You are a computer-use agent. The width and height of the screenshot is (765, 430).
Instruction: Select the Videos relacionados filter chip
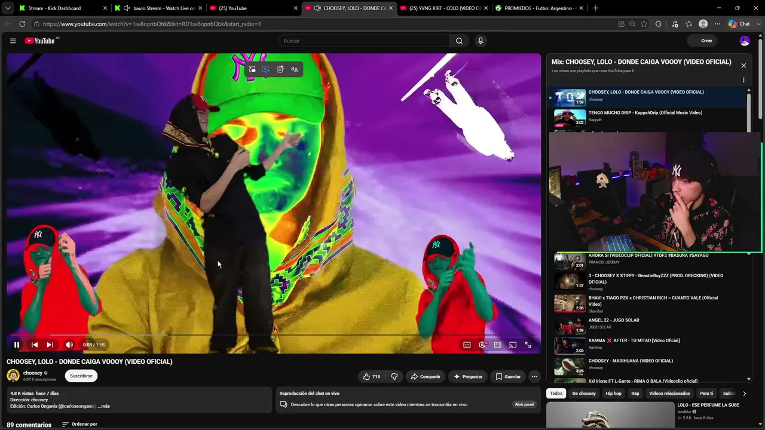pyautogui.click(x=669, y=394)
